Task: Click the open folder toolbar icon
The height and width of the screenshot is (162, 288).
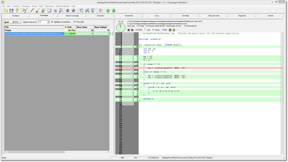Action: pos(5,11)
